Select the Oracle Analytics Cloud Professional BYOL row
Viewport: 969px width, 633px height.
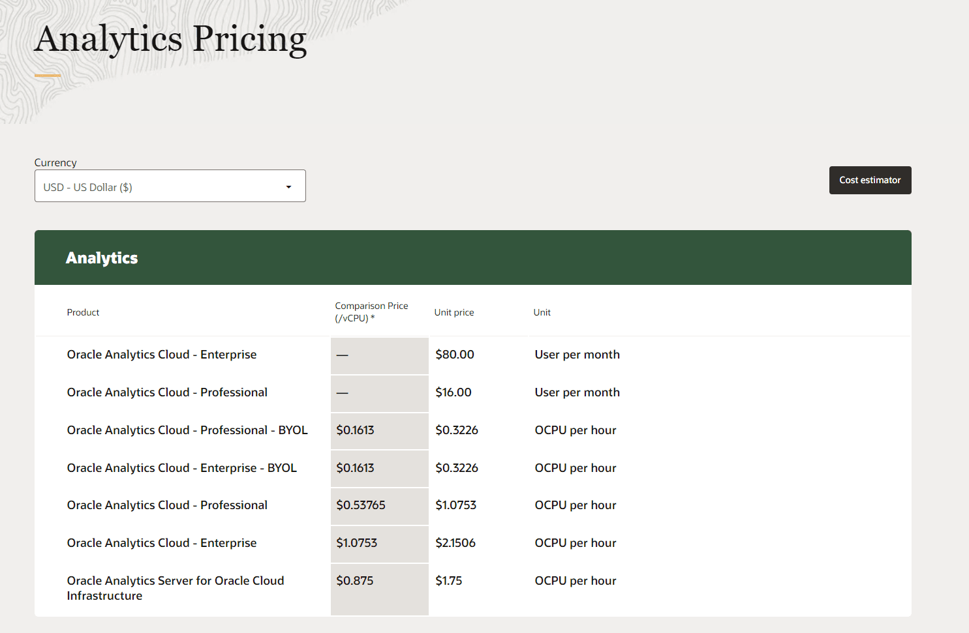(187, 430)
